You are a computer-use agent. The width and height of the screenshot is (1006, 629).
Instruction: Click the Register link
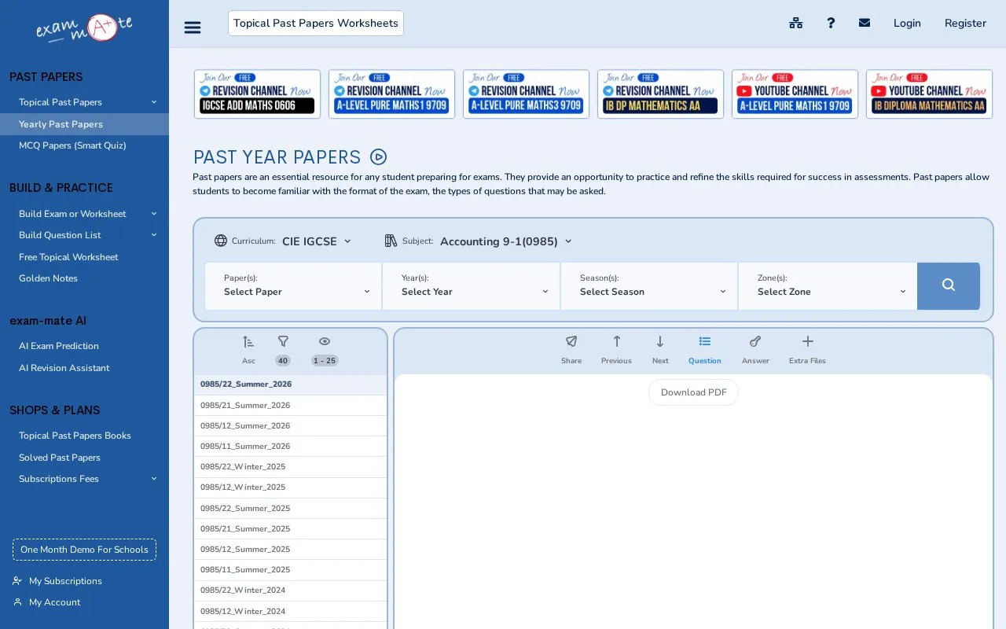click(965, 23)
